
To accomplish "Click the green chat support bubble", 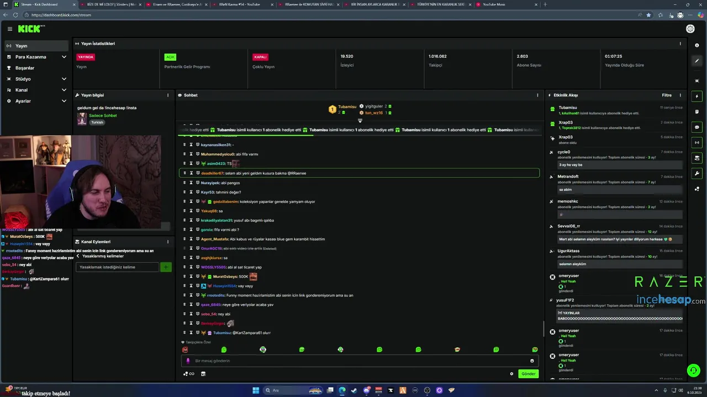I will click(x=693, y=370).
